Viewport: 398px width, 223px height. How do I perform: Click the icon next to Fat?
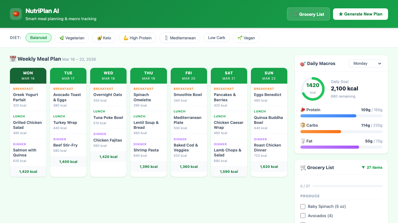303,141
